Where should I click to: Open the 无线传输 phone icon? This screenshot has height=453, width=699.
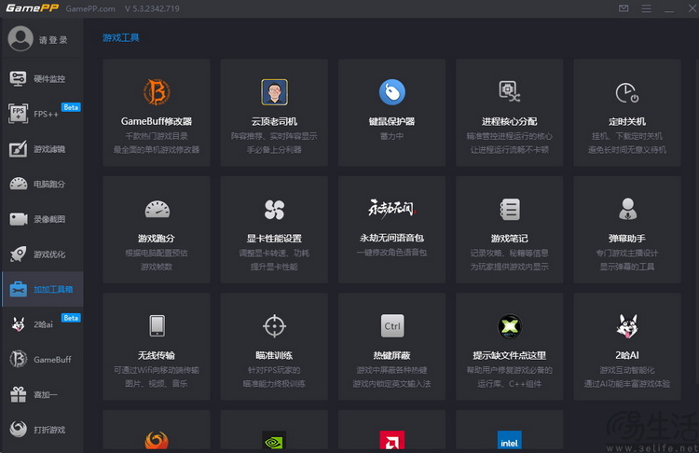pyautogui.click(x=157, y=325)
